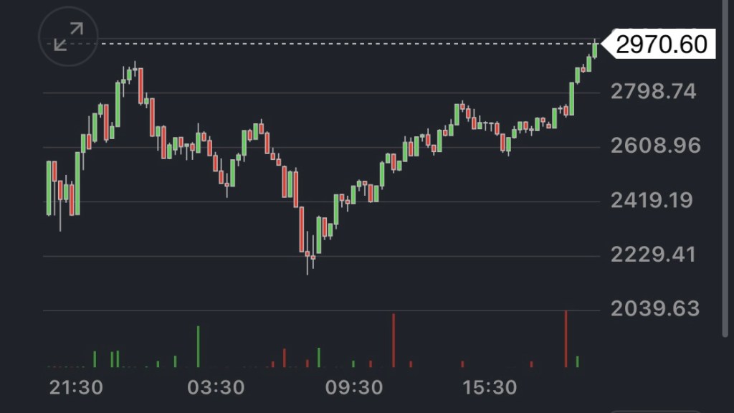The image size is (734, 413).
Task: Select the 03:30 time axis marker
Action: coord(215,388)
